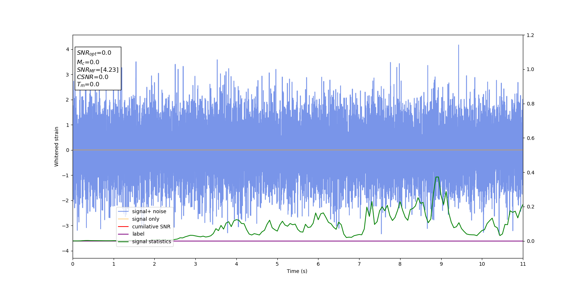Click the x-axis tick label 11
Image resolution: width=581 pixels, height=290 pixels.
point(523,264)
